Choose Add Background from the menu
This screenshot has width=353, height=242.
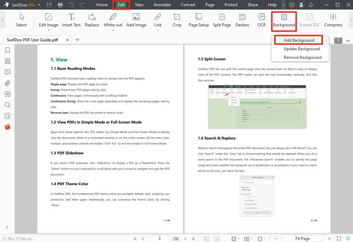pyautogui.click(x=299, y=40)
